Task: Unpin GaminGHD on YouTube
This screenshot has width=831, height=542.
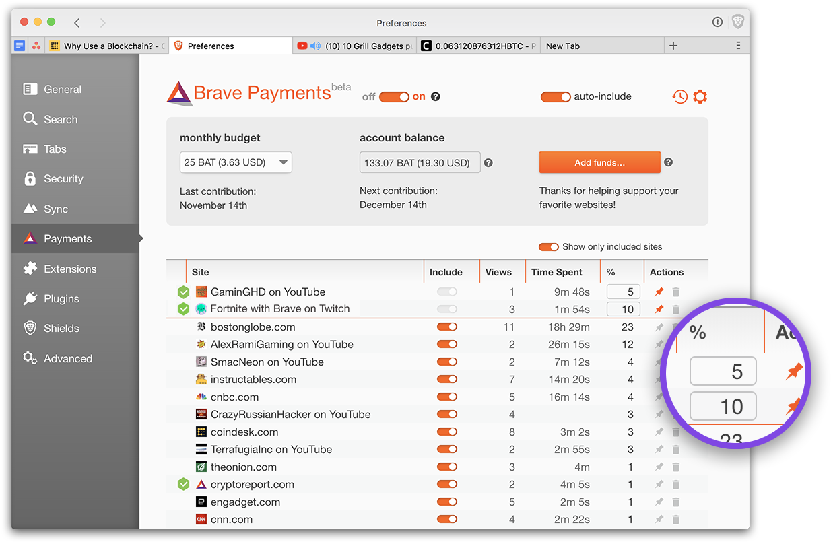Action: (x=659, y=292)
